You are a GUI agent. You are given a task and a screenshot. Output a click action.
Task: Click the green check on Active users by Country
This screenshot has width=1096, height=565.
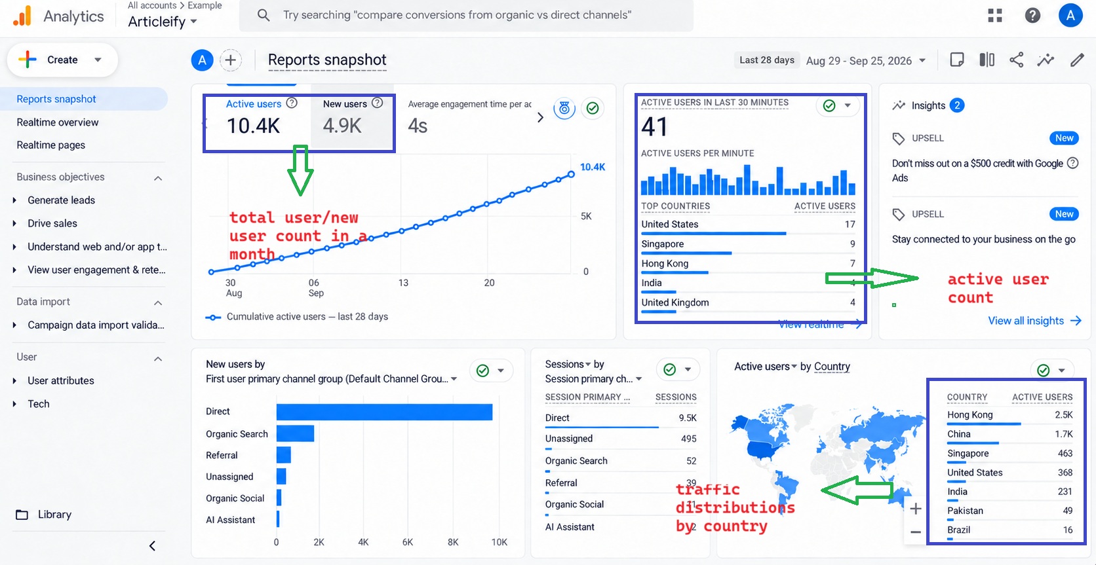pyautogui.click(x=1044, y=371)
